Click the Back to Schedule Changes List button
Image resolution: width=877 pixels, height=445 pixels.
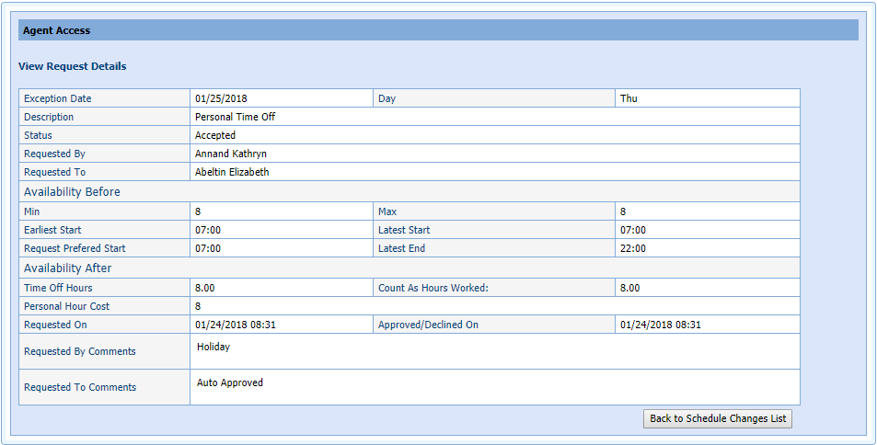[x=718, y=418]
